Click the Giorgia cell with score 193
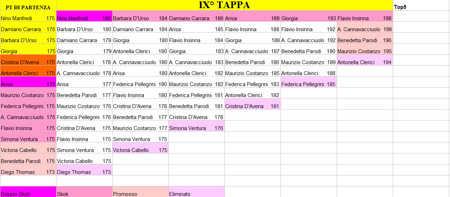Image resolution: width=450 pixels, height=197 pixels. tap(308, 18)
